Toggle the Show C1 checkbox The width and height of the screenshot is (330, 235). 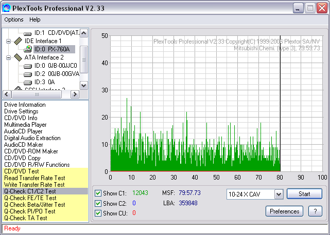pos(98,193)
